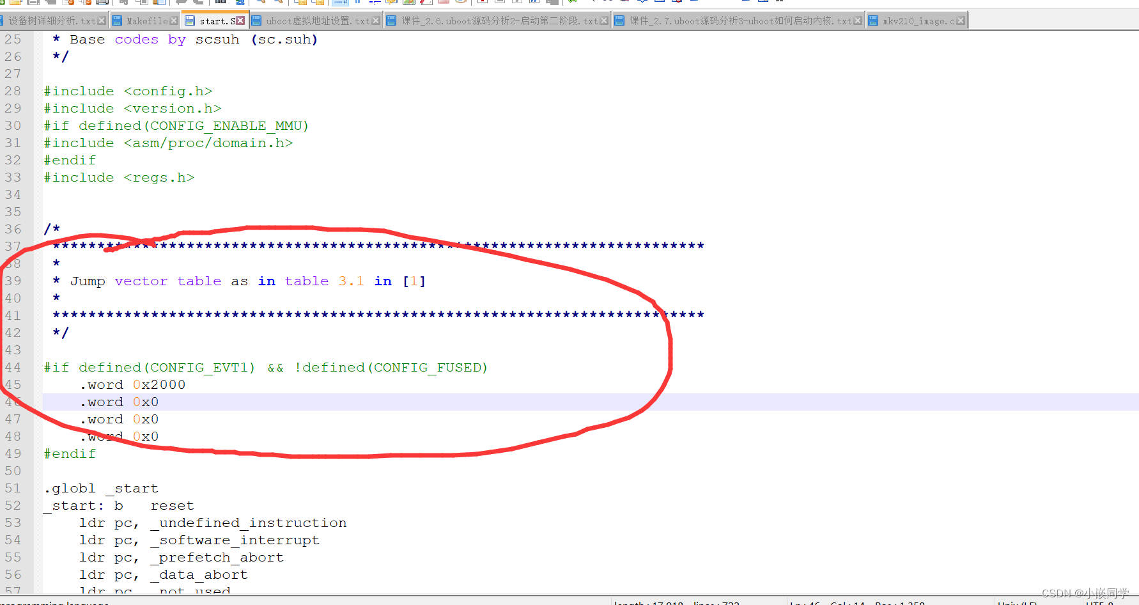Click the disk icon on 课件_2.7 tab
Image resolution: width=1139 pixels, height=605 pixels.
(x=620, y=21)
